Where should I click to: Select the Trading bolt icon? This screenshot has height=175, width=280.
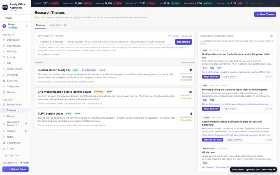pyautogui.click(x=4, y=131)
